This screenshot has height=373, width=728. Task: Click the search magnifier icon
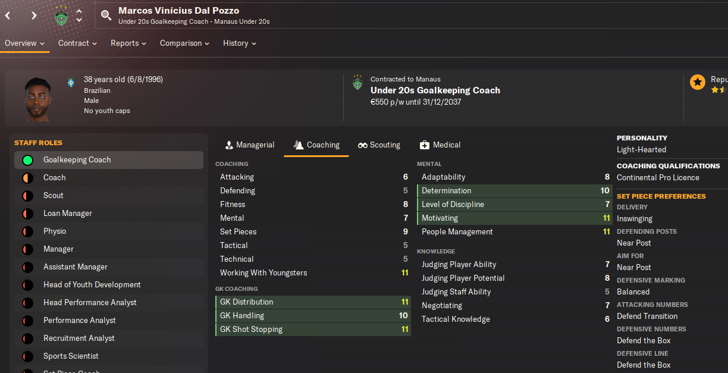tap(106, 15)
